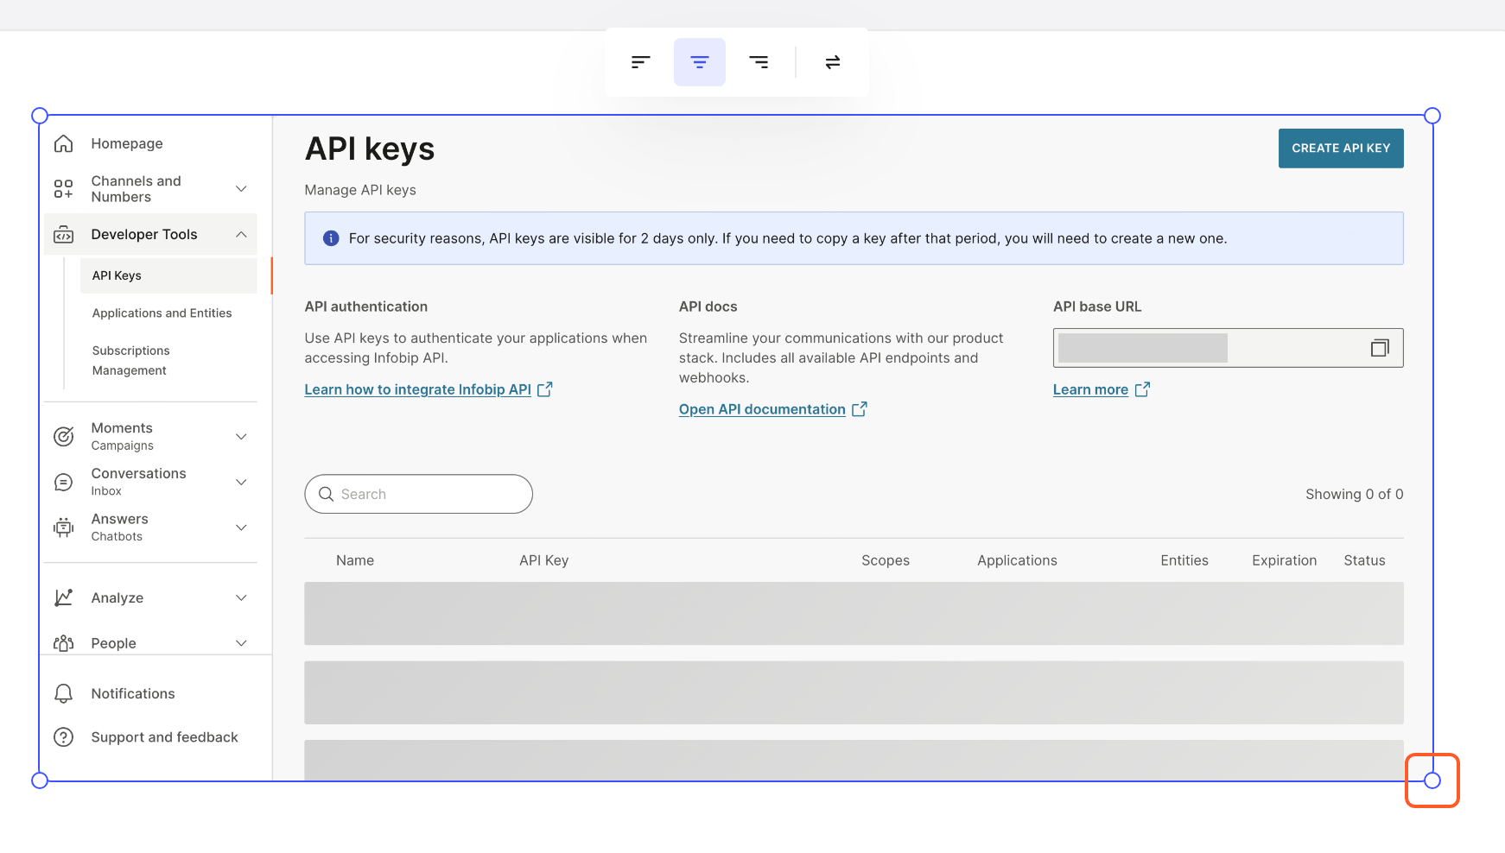The image size is (1505, 853).
Task: Click the Moments target icon
Action: (64, 436)
